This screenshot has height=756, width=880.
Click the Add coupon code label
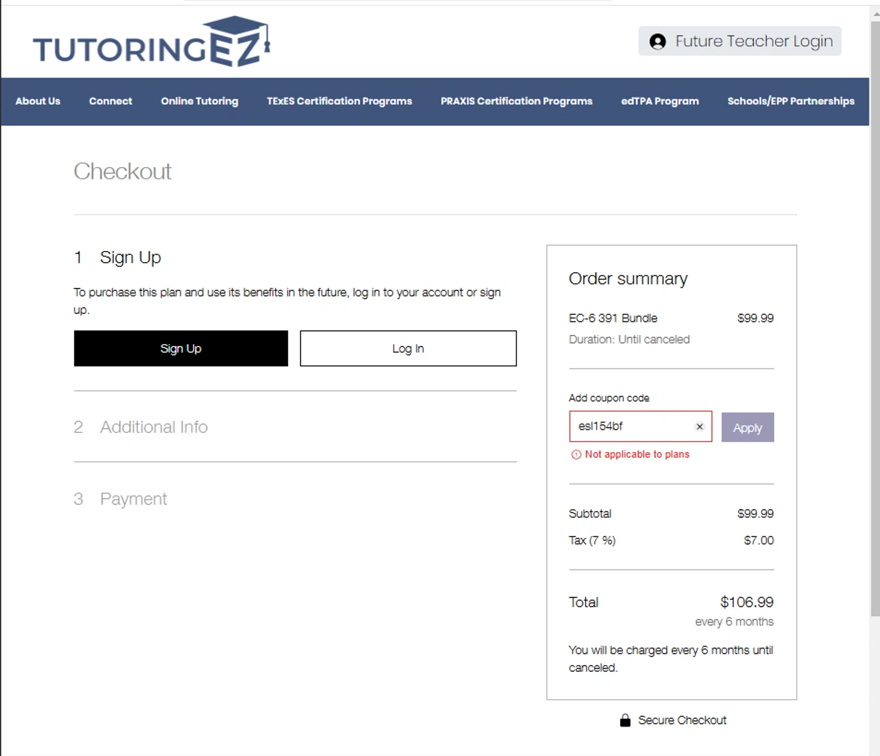point(609,398)
